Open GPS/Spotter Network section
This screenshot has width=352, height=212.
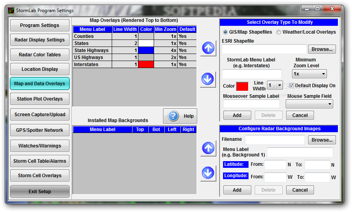[x=40, y=130]
